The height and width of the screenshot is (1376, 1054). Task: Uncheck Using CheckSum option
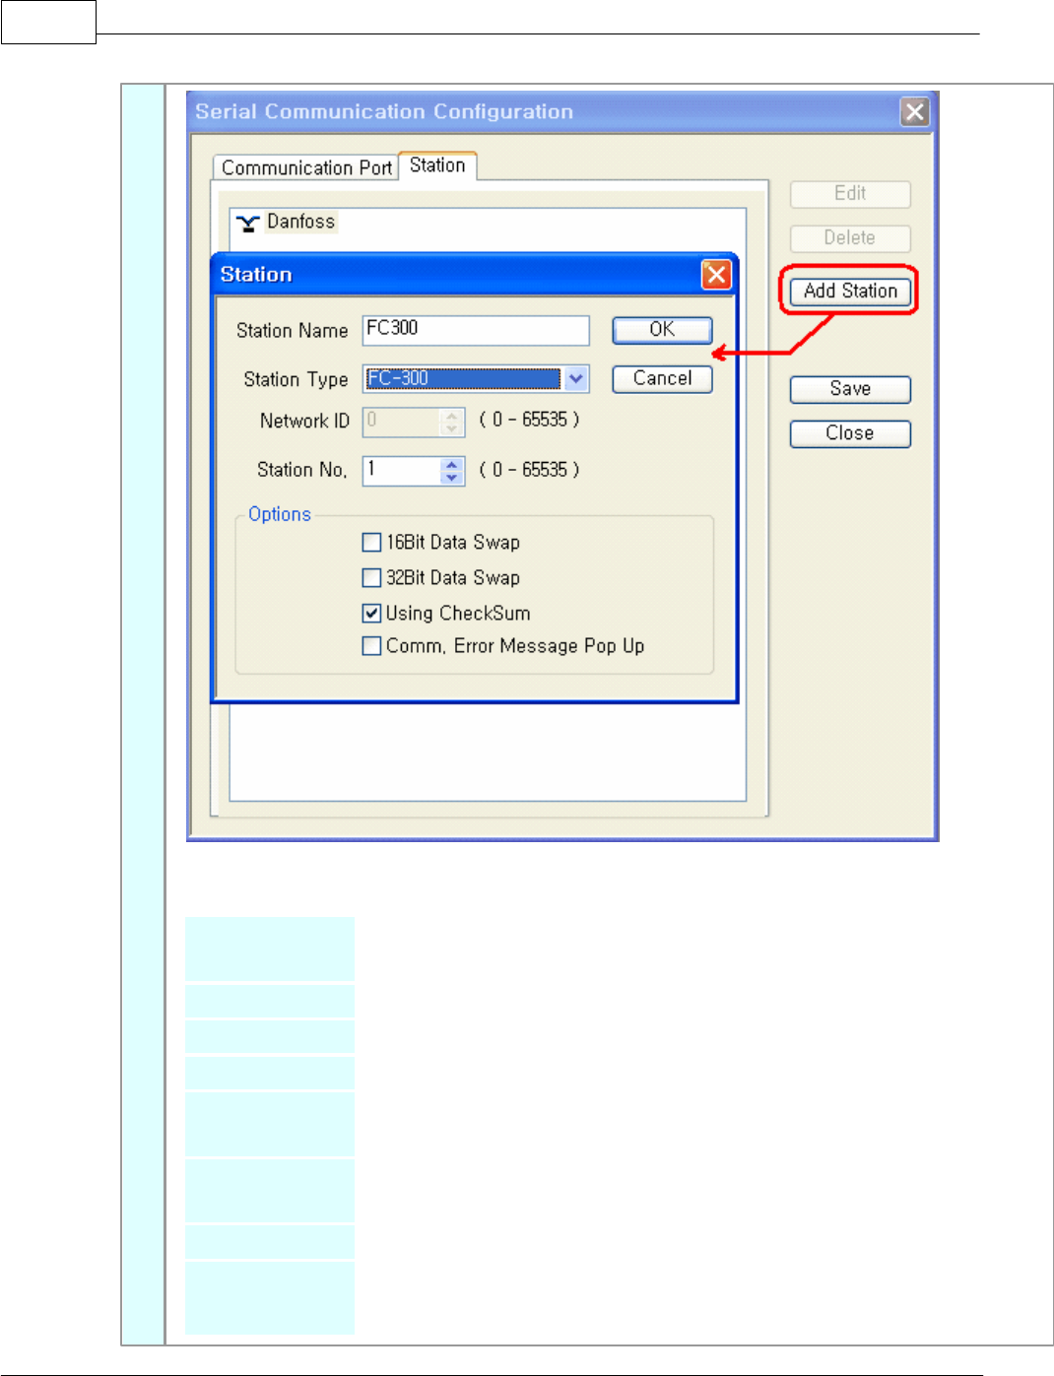(371, 614)
